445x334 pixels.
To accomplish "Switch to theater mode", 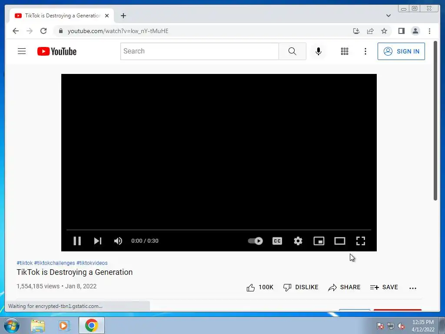I will tap(340, 241).
